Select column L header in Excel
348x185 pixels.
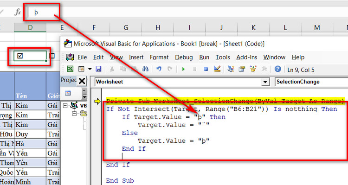[x=285, y=27]
